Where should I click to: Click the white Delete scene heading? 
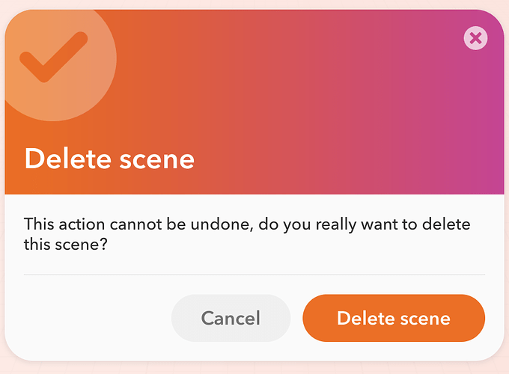(x=109, y=159)
